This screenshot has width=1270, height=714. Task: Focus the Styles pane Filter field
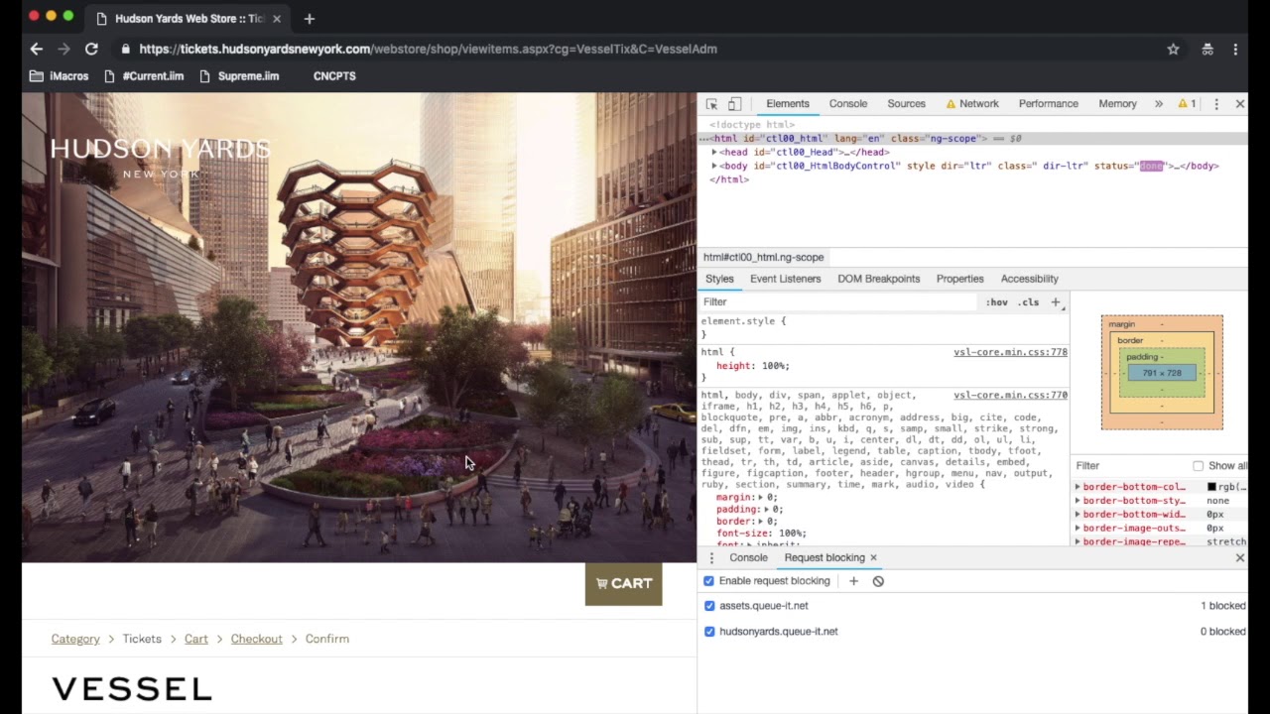tap(838, 302)
